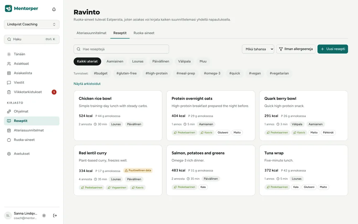Open the Protein overnight oats recipe
Screen dimensions: 358x224
211,116
